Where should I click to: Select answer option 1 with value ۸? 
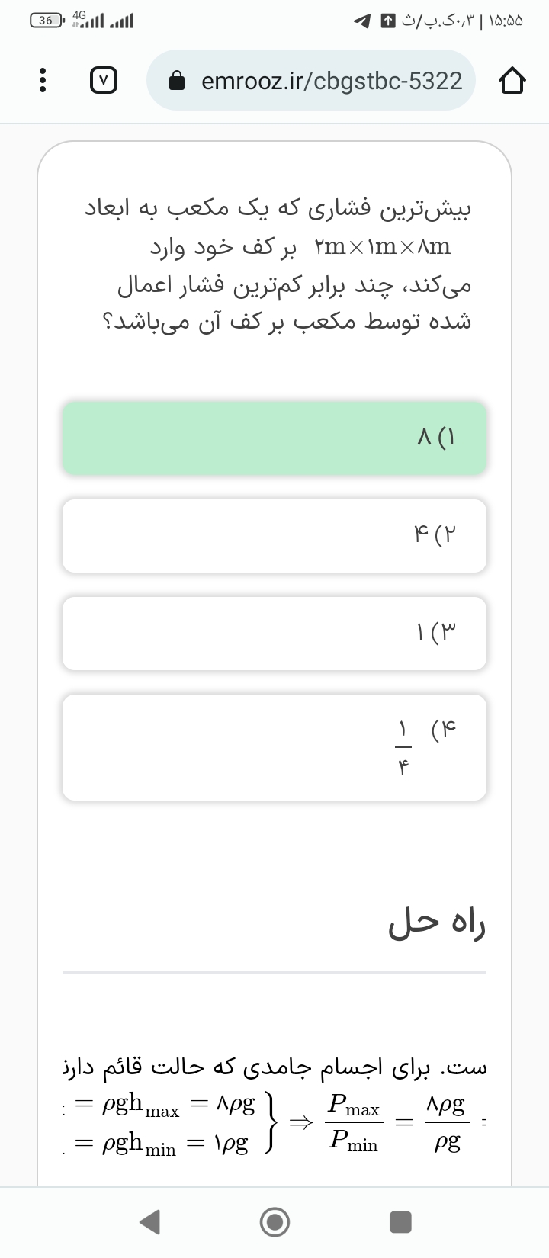274,438
